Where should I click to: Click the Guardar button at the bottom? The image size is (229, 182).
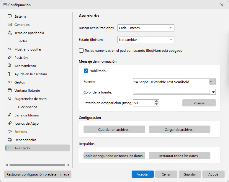pyautogui.click(x=190, y=174)
